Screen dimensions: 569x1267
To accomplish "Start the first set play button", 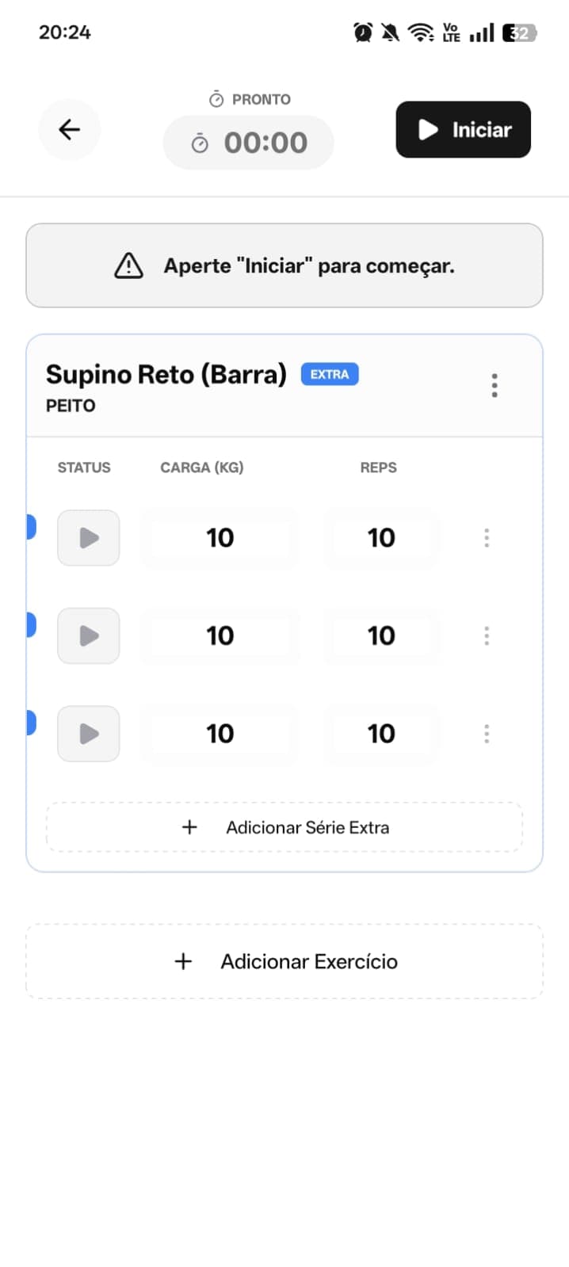I will click(x=89, y=538).
